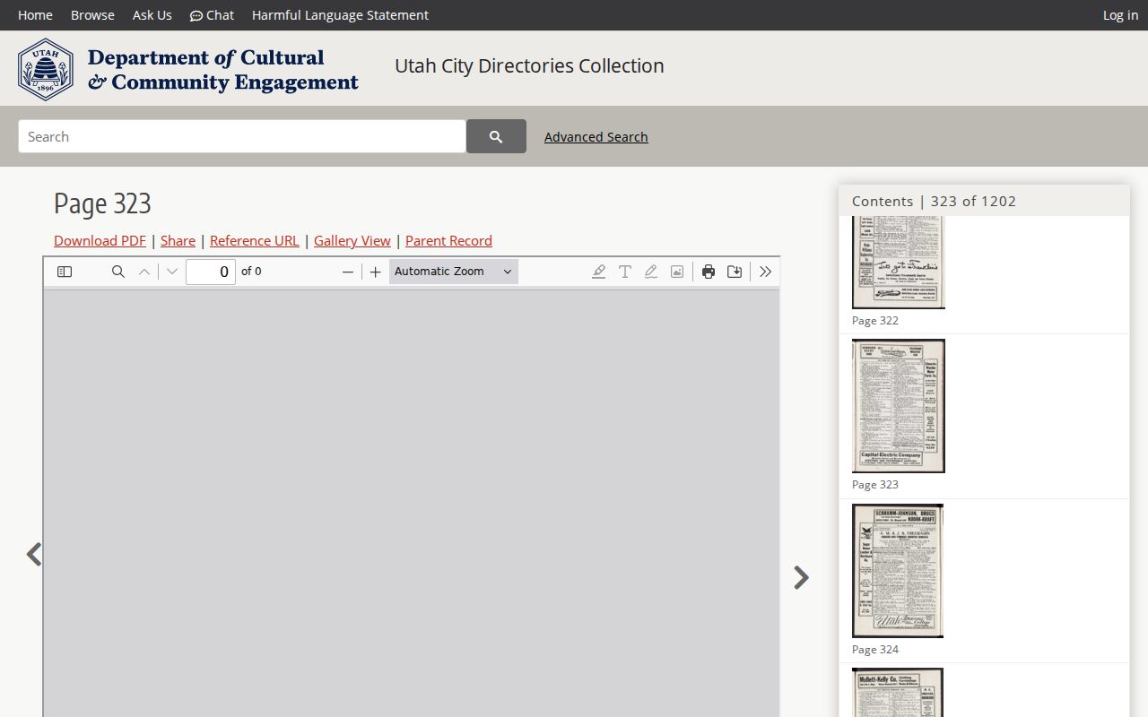
Task: Go to previous PDF page arrow
Action: click(x=144, y=272)
